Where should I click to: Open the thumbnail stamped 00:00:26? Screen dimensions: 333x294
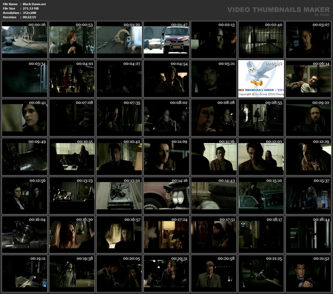[x=25, y=40]
